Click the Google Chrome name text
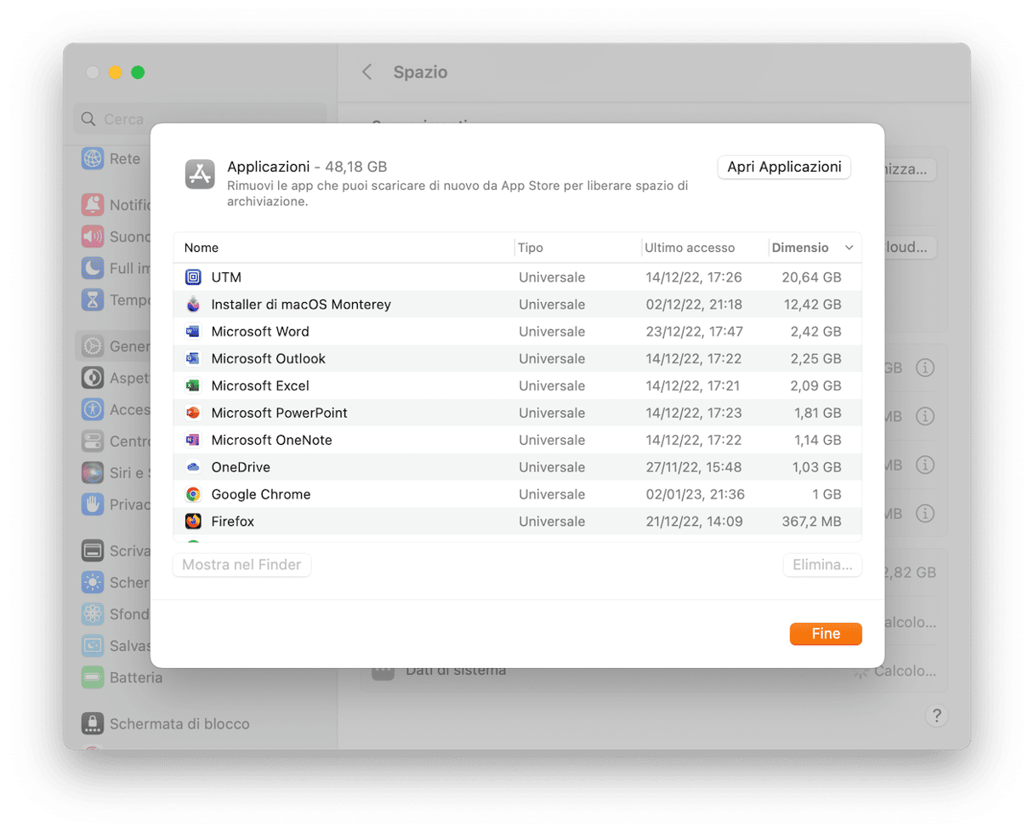 click(261, 494)
